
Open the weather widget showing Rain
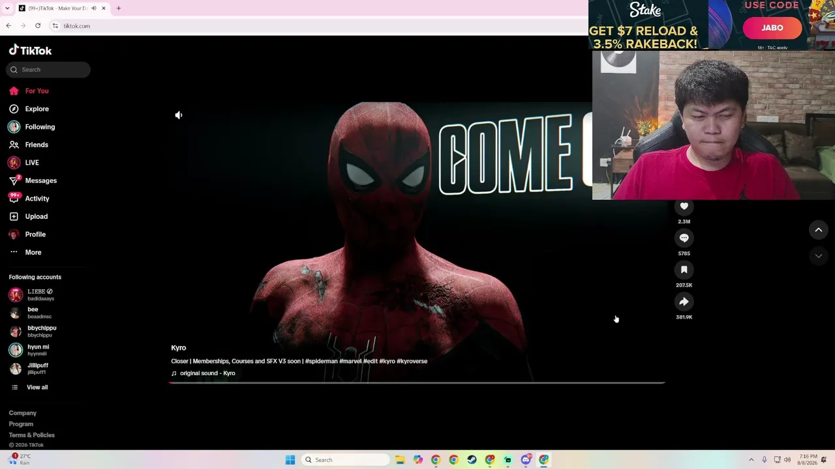click(18, 459)
